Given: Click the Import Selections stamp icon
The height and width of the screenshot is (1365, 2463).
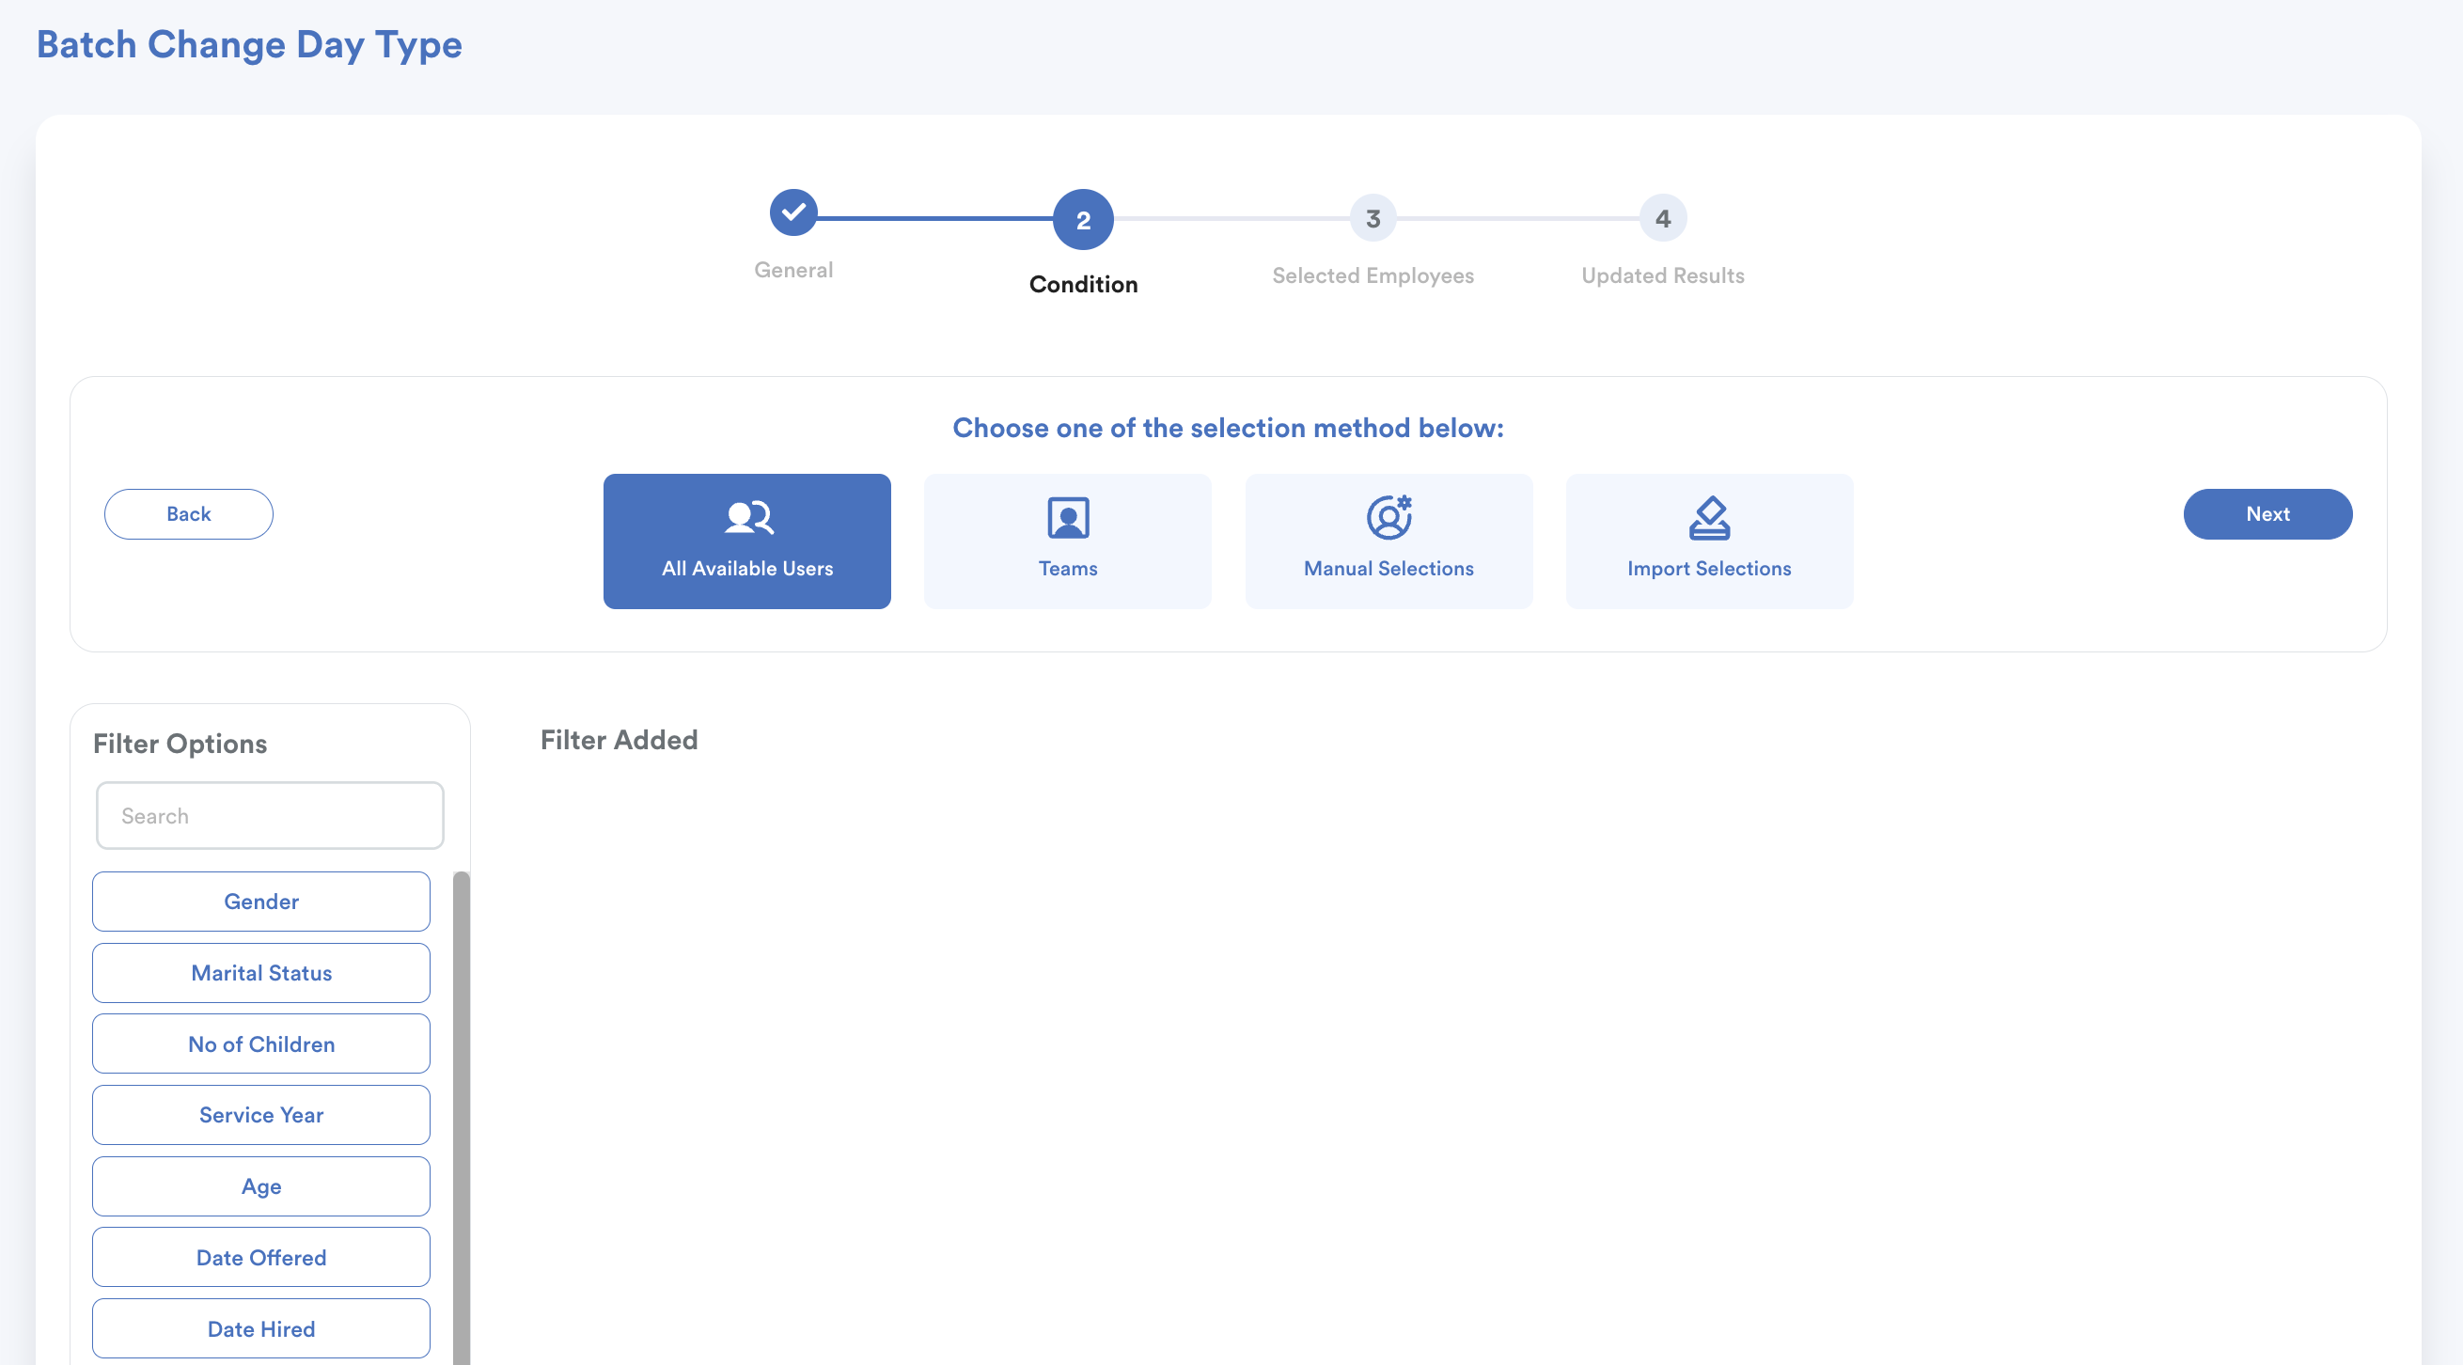Looking at the screenshot, I should (1709, 517).
